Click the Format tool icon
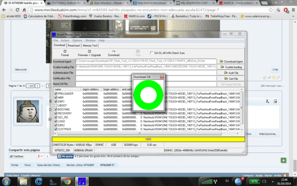The height and width of the screenshot is (186, 297). [x=65, y=53]
